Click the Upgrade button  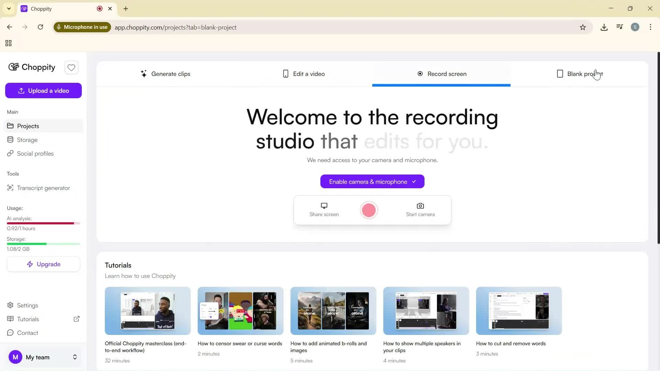tap(43, 264)
